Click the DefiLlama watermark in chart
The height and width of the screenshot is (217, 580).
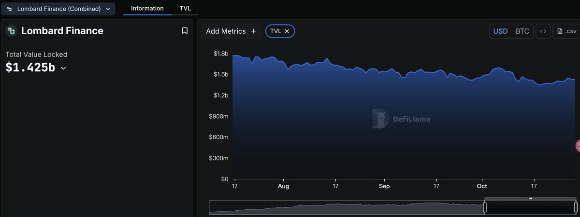401,119
